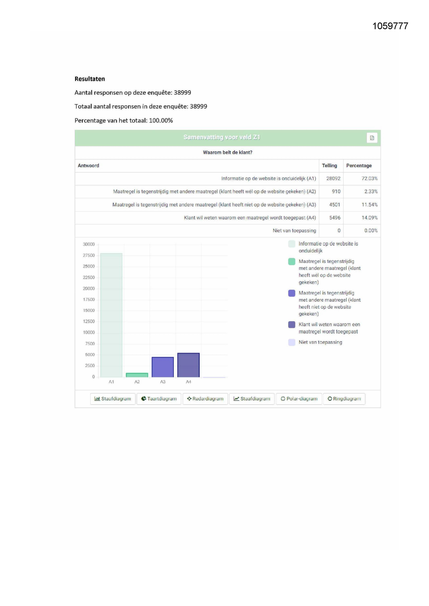Toggle the "Informatie op de website is onduidelijk" legend swatch
Viewport: 429px width, 606px height.
[292, 244]
